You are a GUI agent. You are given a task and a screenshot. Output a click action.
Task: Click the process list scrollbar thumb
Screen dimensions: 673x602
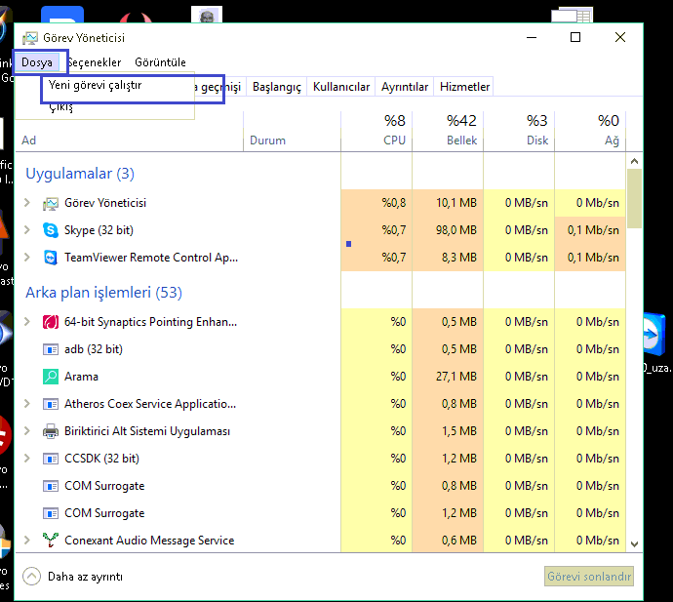tap(634, 199)
